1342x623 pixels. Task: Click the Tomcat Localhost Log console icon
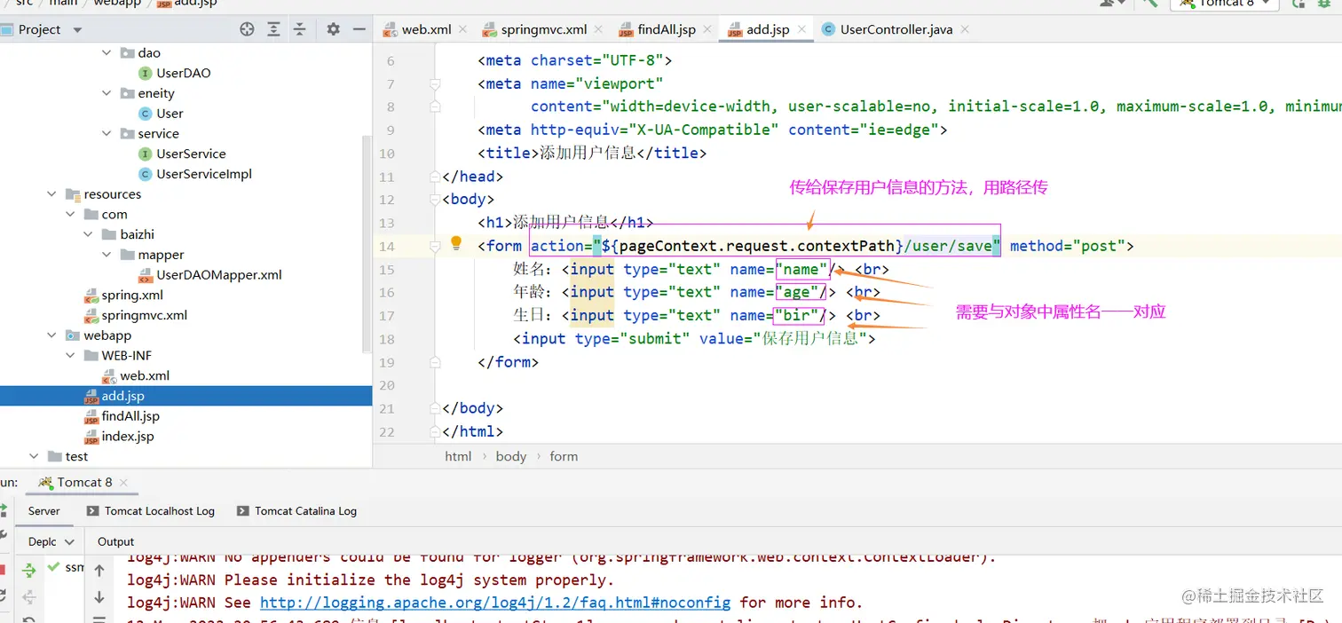[x=92, y=511]
